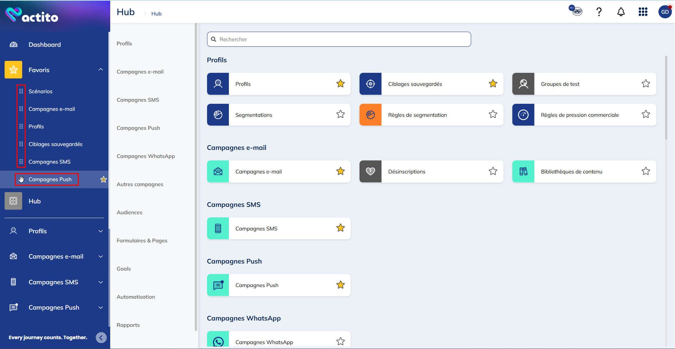Click the Règles de segmentation orange icon
The image size is (675, 349).
[370, 115]
